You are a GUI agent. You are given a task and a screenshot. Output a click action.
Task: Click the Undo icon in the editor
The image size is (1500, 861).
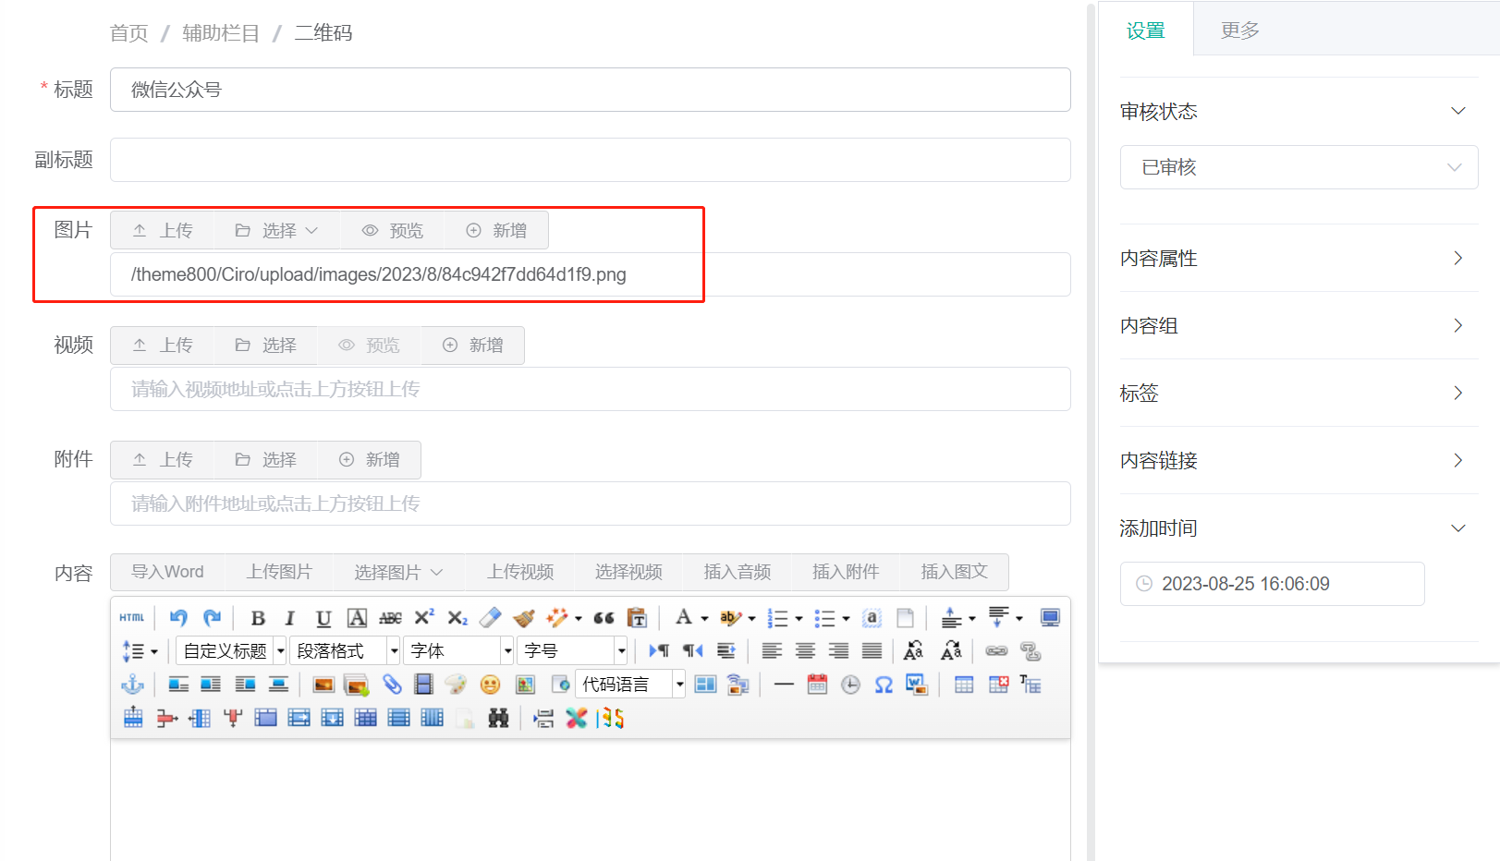[x=178, y=617]
